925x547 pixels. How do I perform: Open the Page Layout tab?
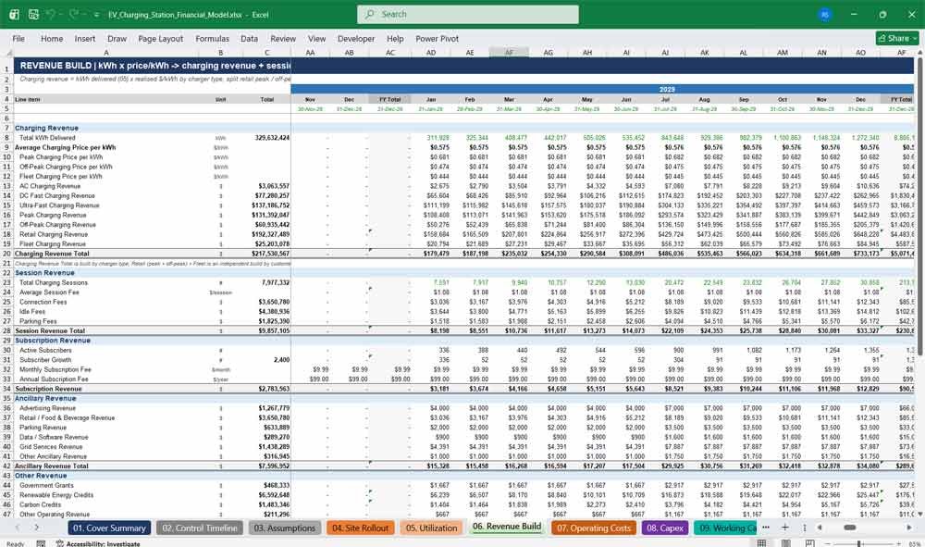(160, 38)
